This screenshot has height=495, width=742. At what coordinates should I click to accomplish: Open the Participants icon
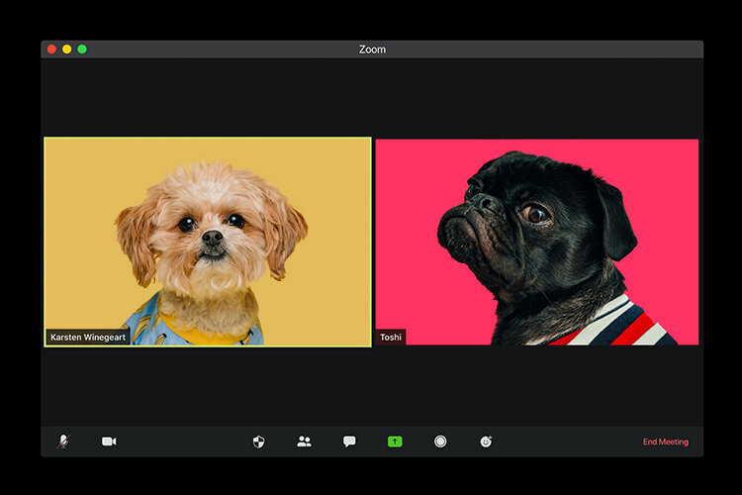click(304, 442)
